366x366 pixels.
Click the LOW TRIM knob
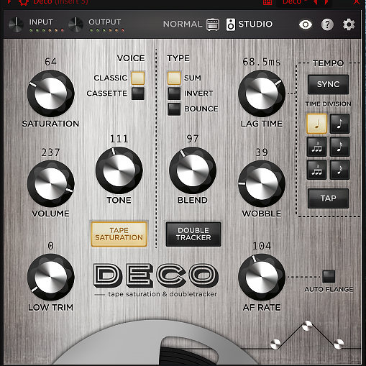[51, 278]
